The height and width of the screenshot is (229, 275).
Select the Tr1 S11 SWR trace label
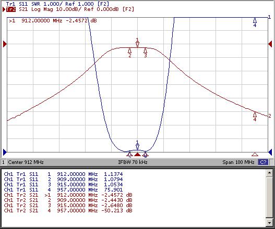click(57, 4)
